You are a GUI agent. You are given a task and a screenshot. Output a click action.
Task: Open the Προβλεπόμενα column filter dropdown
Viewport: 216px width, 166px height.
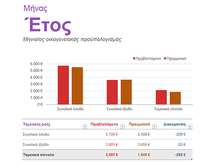pyautogui.click(x=122, y=127)
